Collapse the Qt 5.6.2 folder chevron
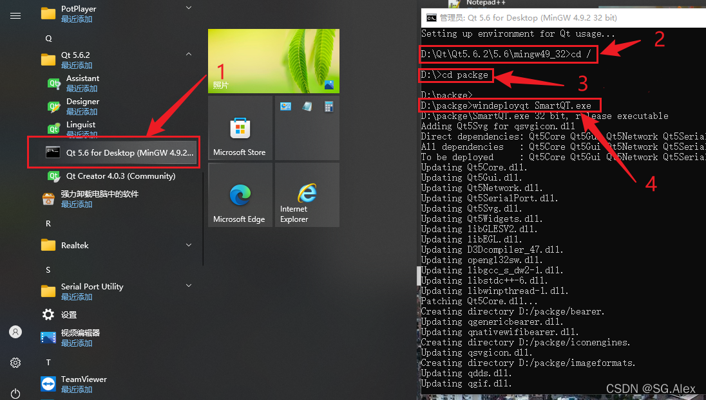 pyautogui.click(x=189, y=54)
